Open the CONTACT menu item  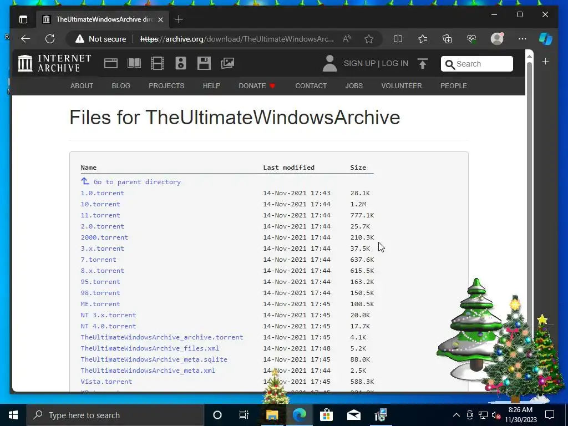point(311,86)
